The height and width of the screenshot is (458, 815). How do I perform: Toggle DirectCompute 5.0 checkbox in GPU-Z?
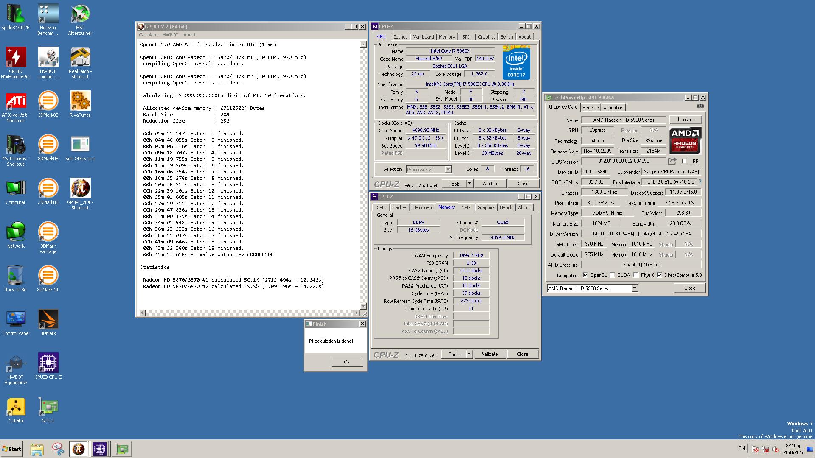[659, 275]
